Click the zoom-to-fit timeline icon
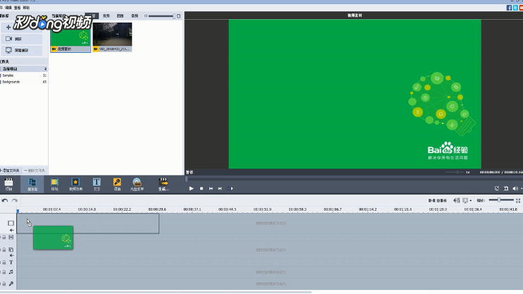Viewport: 523px width, 294px height. [x=518, y=200]
